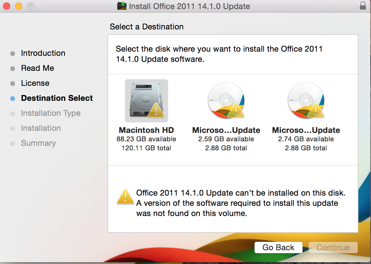The height and width of the screenshot is (264, 371).
Task: Click the Summary step in sidebar
Action: click(38, 143)
